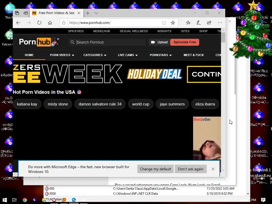Launch Google Chrome from taskbar
The width and height of the screenshot is (272, 204).
pos(25,200)
